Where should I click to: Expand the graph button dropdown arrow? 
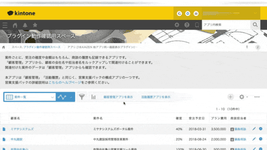pyautogui.click(x=71, y=97)
